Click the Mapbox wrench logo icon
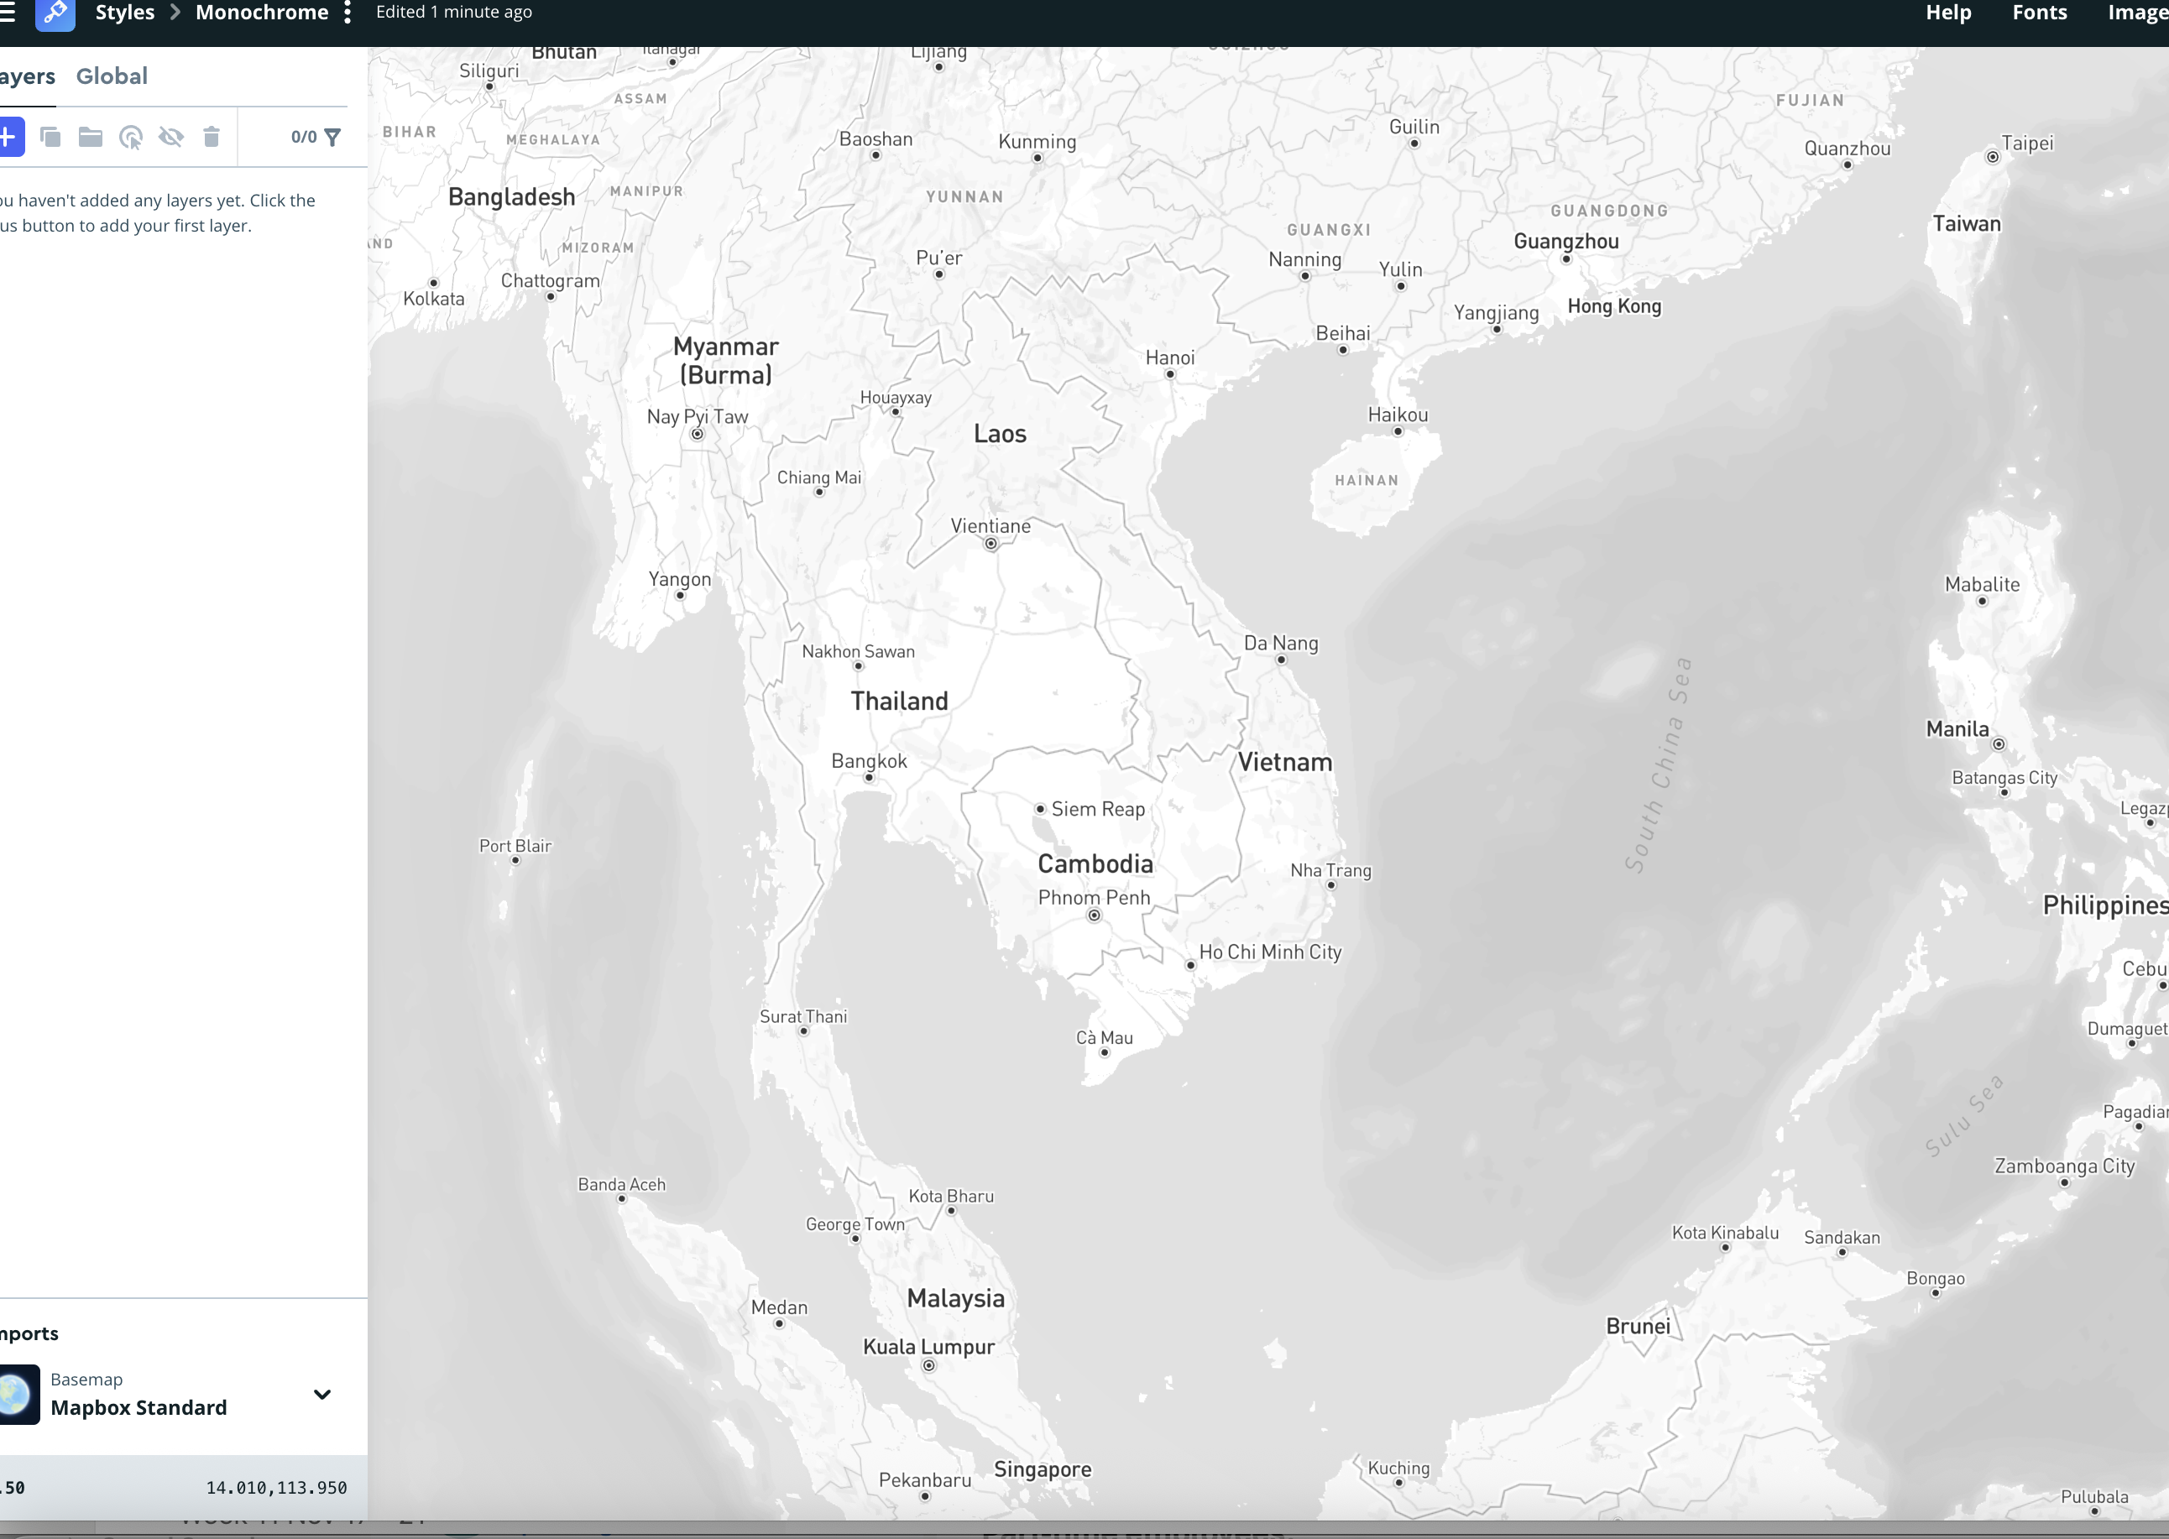The width and height of the screenshot is (2169, 1539). [x=55, y=13]
